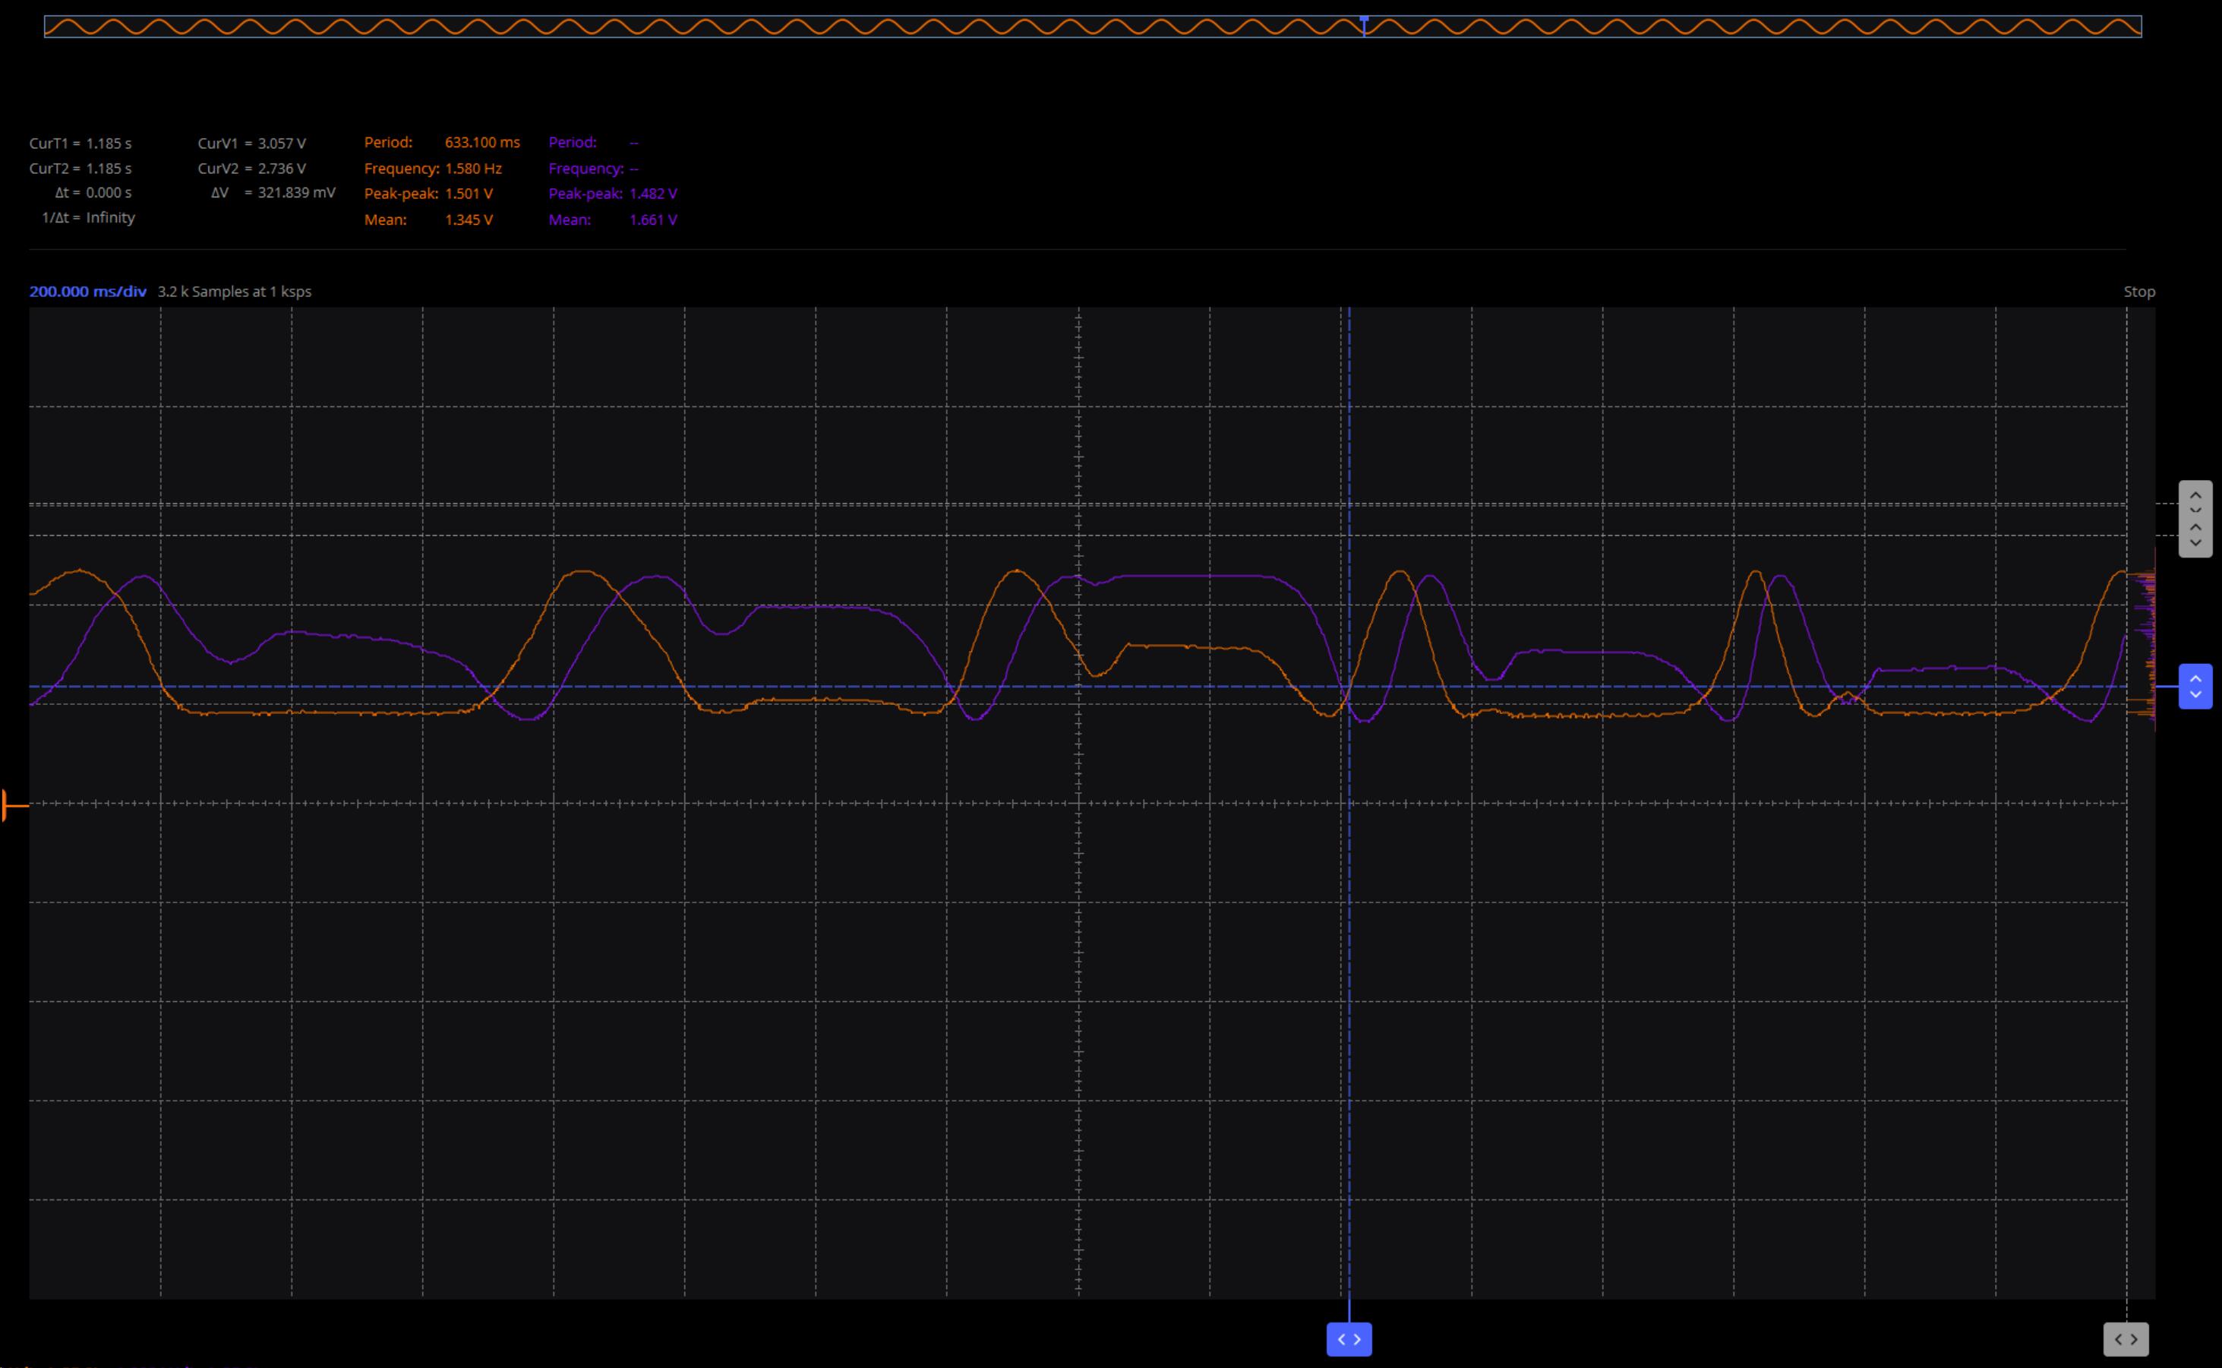This screenshot has height=1368, width=2222.
Task: Click the 3.2 k Samples at 1 ksps text
Action: pos(234,292)
